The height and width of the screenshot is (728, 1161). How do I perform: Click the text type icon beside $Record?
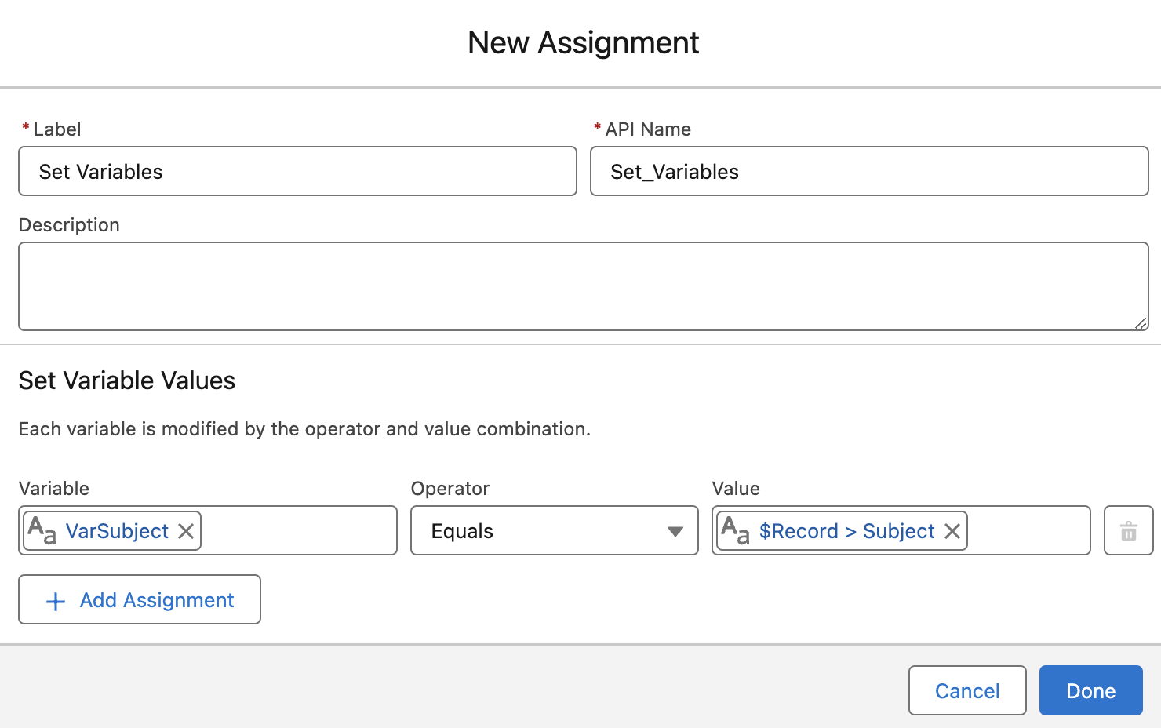click(736, 531)
